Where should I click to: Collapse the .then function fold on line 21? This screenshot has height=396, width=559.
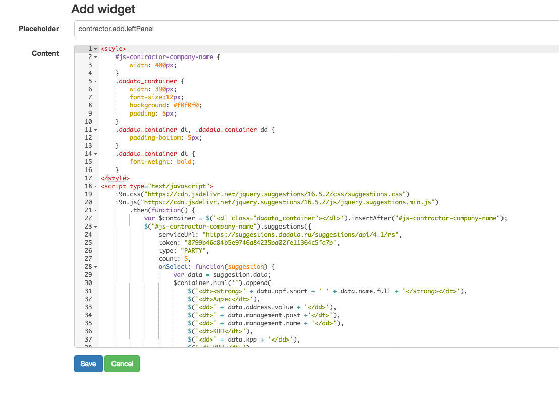95,210
